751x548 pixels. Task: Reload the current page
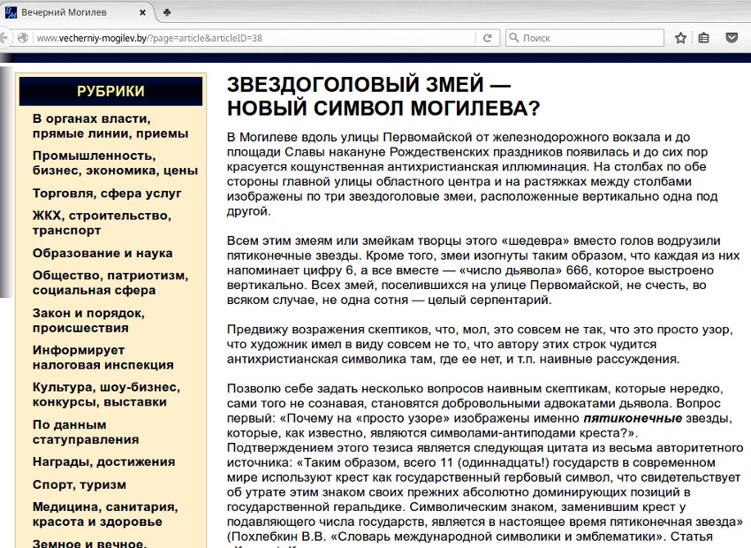489,38
